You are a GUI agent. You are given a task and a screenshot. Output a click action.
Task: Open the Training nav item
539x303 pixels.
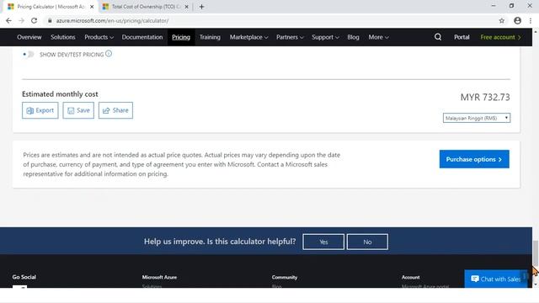tap(210, 37)
